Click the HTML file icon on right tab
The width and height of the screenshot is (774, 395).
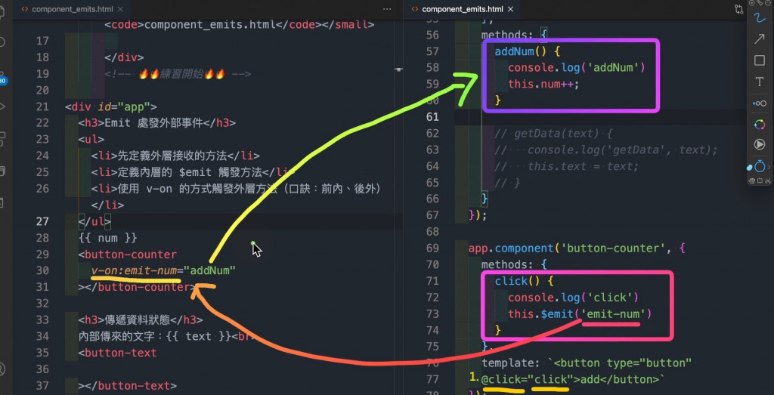coord(414,9)
